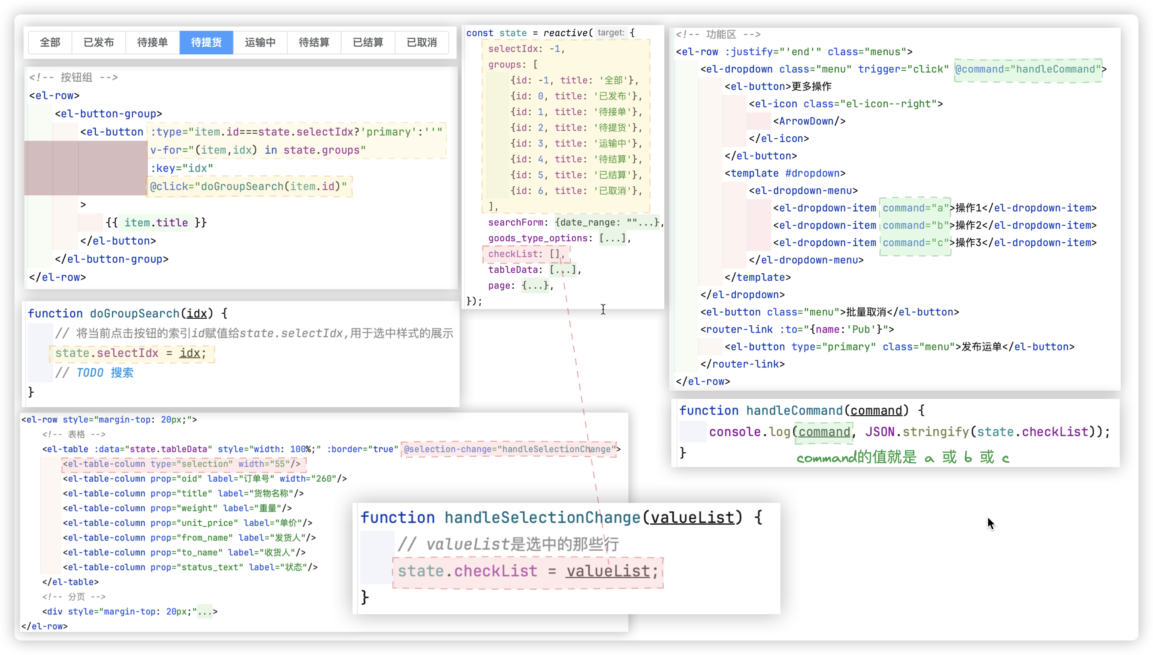Expand the collapsed tableData array
Image resolution: width=1153 pixels, height=655 pixels.
pyautogui.click(x=563, y=269)
